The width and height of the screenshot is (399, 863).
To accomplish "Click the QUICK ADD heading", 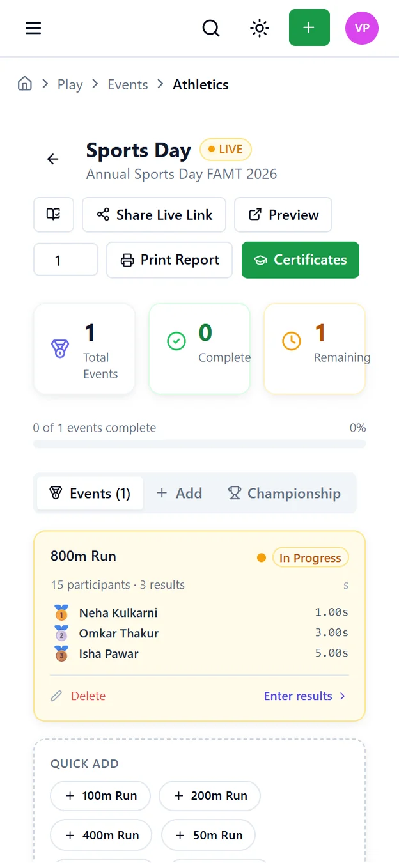I will (84, 764).
